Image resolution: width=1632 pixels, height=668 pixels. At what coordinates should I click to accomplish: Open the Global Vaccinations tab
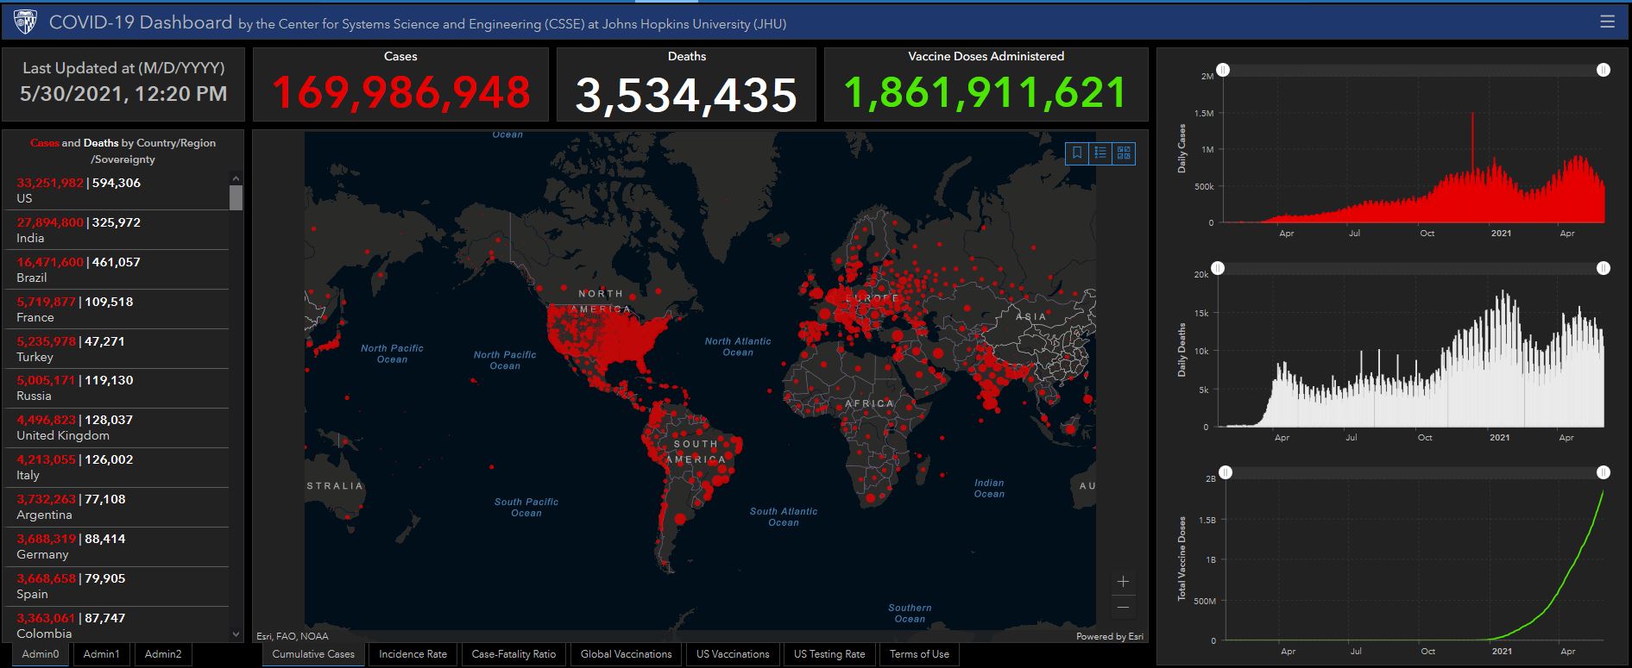point(626,654)
